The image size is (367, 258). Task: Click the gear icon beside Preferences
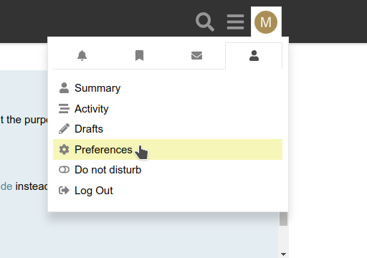pyautogui.click(x=64, y=150)
